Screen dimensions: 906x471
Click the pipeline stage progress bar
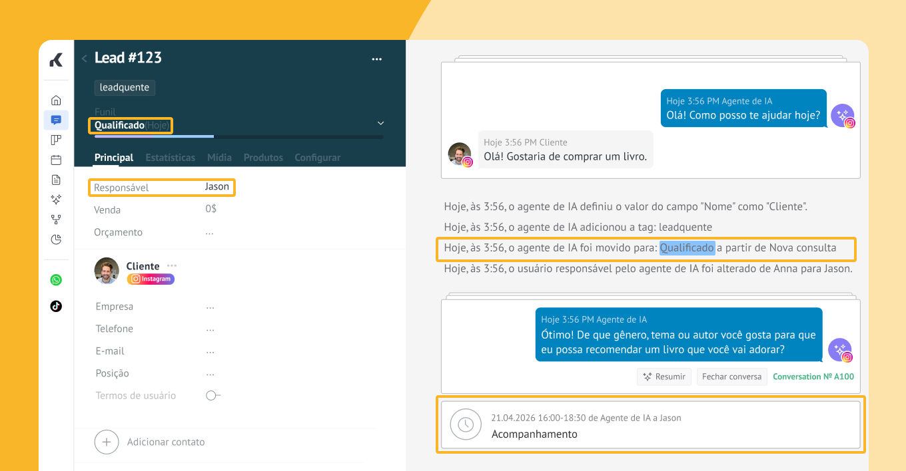238,137
